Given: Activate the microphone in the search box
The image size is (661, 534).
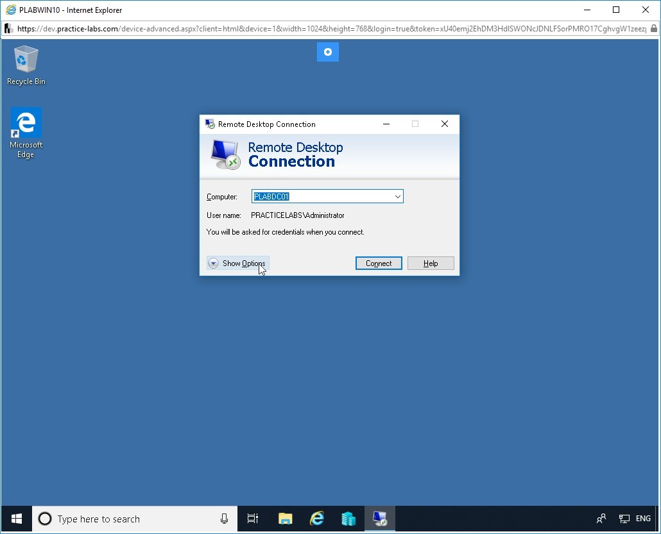Looking at the screenshot, I should point(224,519).
